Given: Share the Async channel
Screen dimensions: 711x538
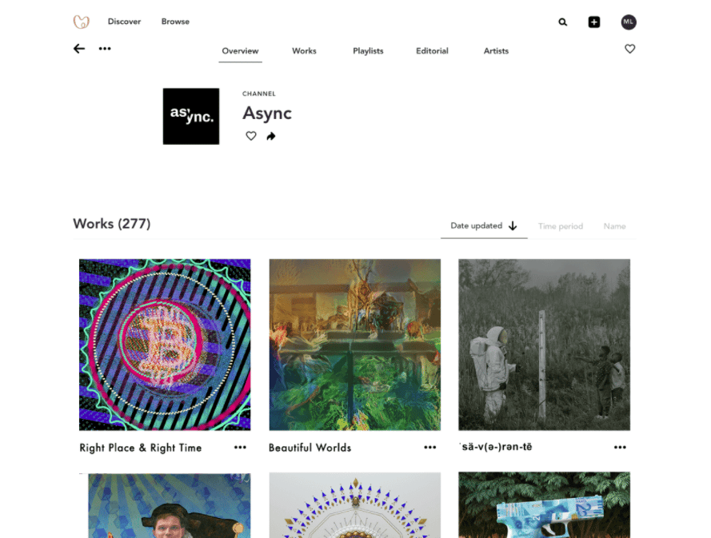Looking at the screenshot, I should (271, 136).
